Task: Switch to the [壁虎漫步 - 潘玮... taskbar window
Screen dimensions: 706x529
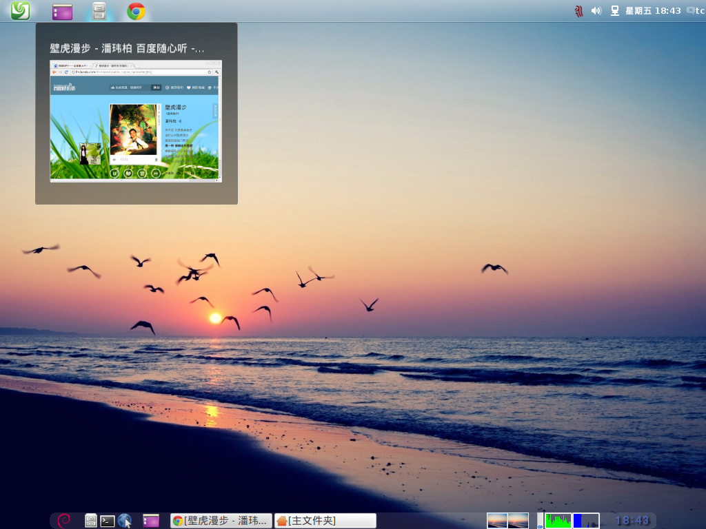Action: tap(221, 521)
